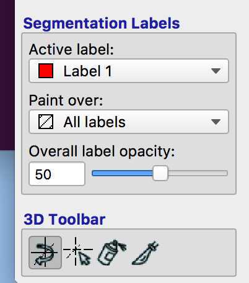
Task: Click the 3D Toolbar heading
Action: pos(64,219)
